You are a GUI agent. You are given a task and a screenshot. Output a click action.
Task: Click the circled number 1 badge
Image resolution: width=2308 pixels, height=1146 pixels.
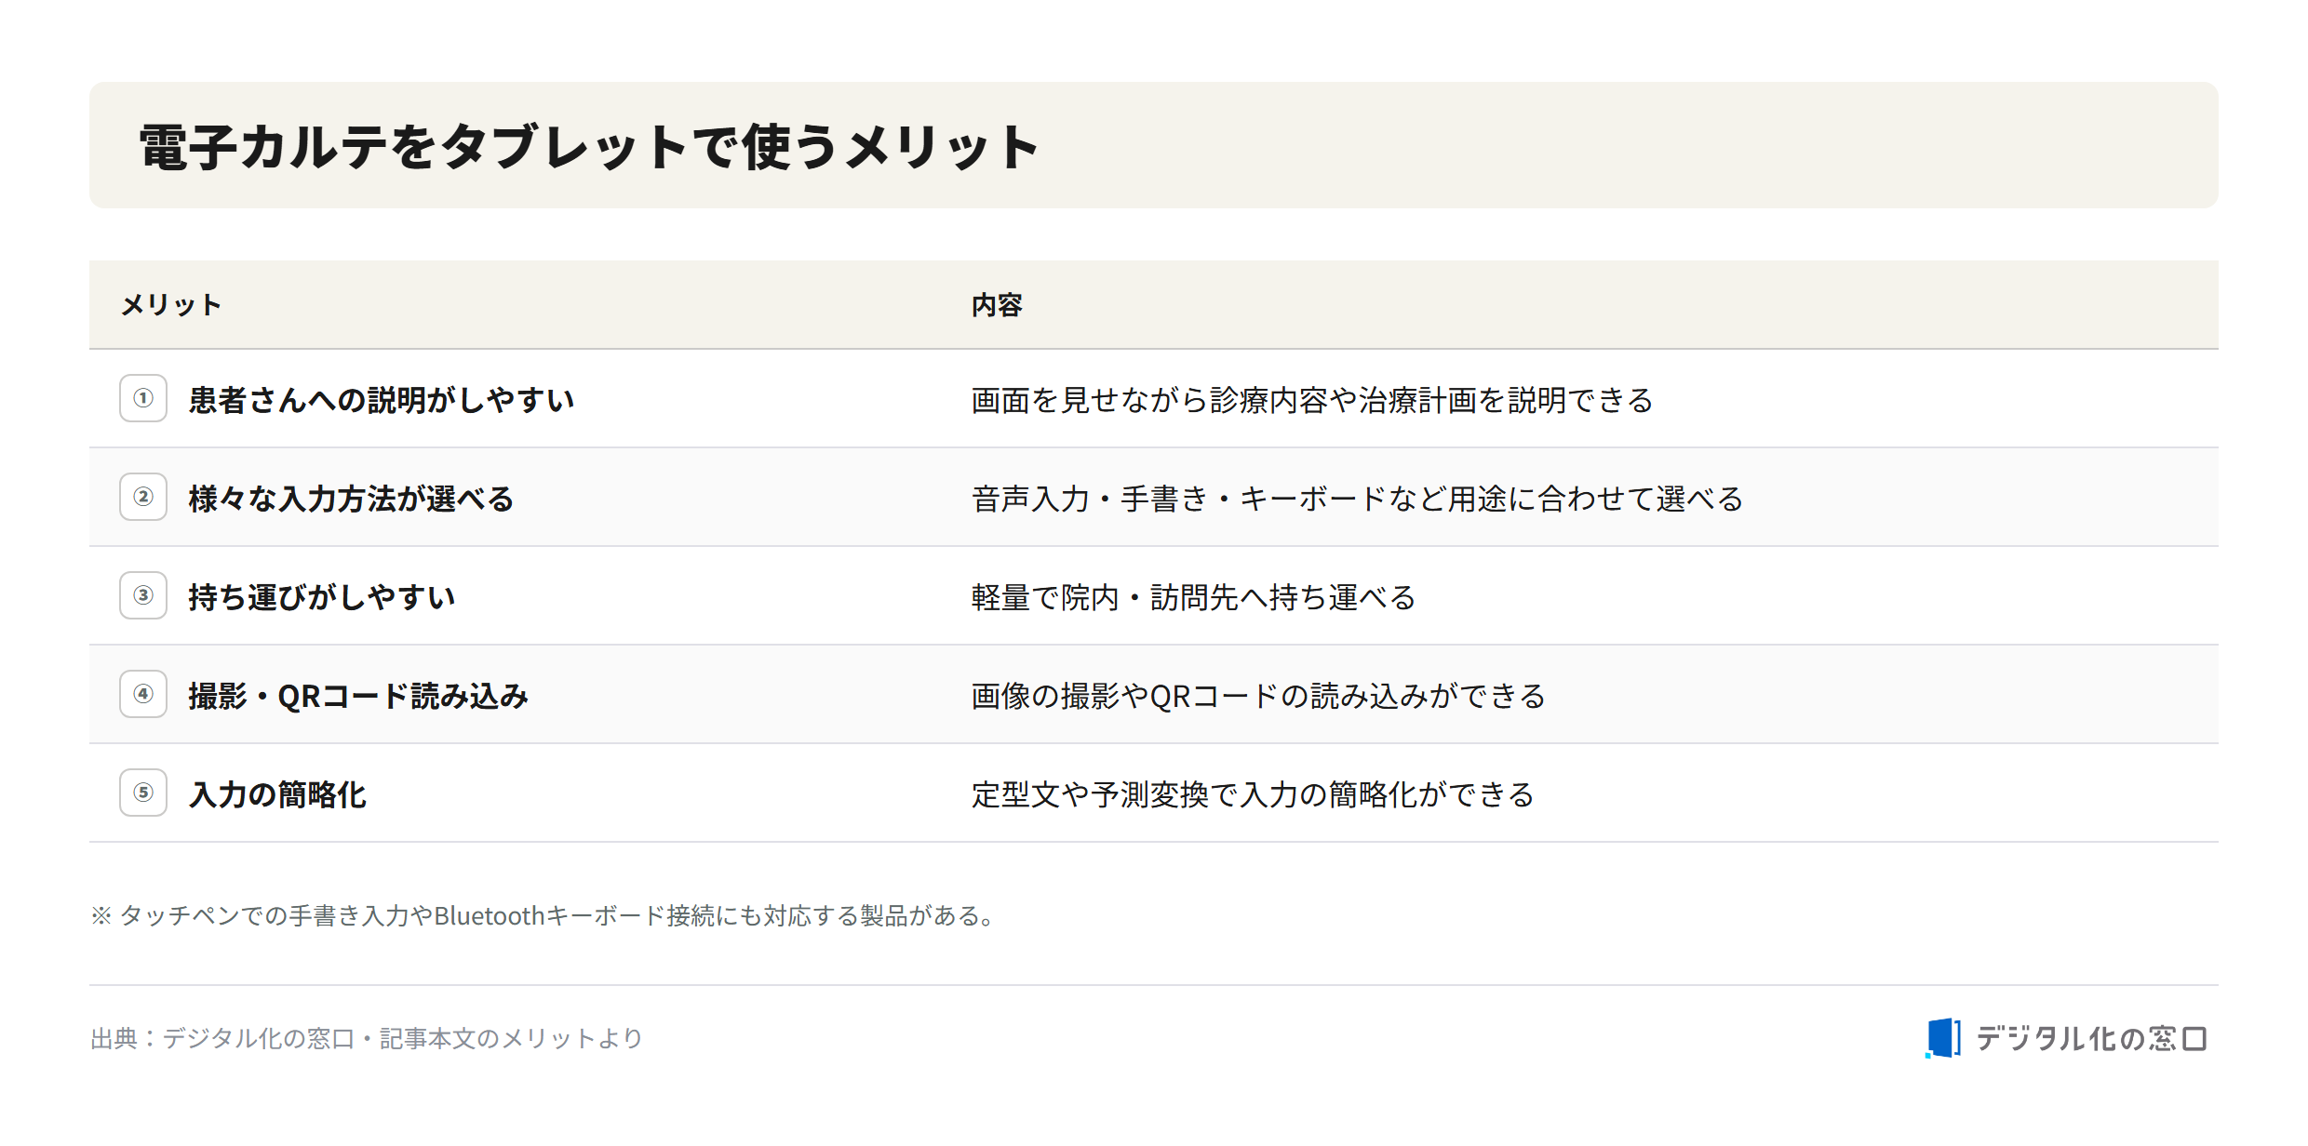(143, 398)
